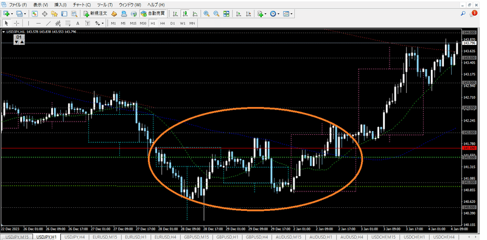The width and height of the screenshot is (487, 240).
Task: Switch to the USDJPY,M15 chart tab
Action: 16,237
